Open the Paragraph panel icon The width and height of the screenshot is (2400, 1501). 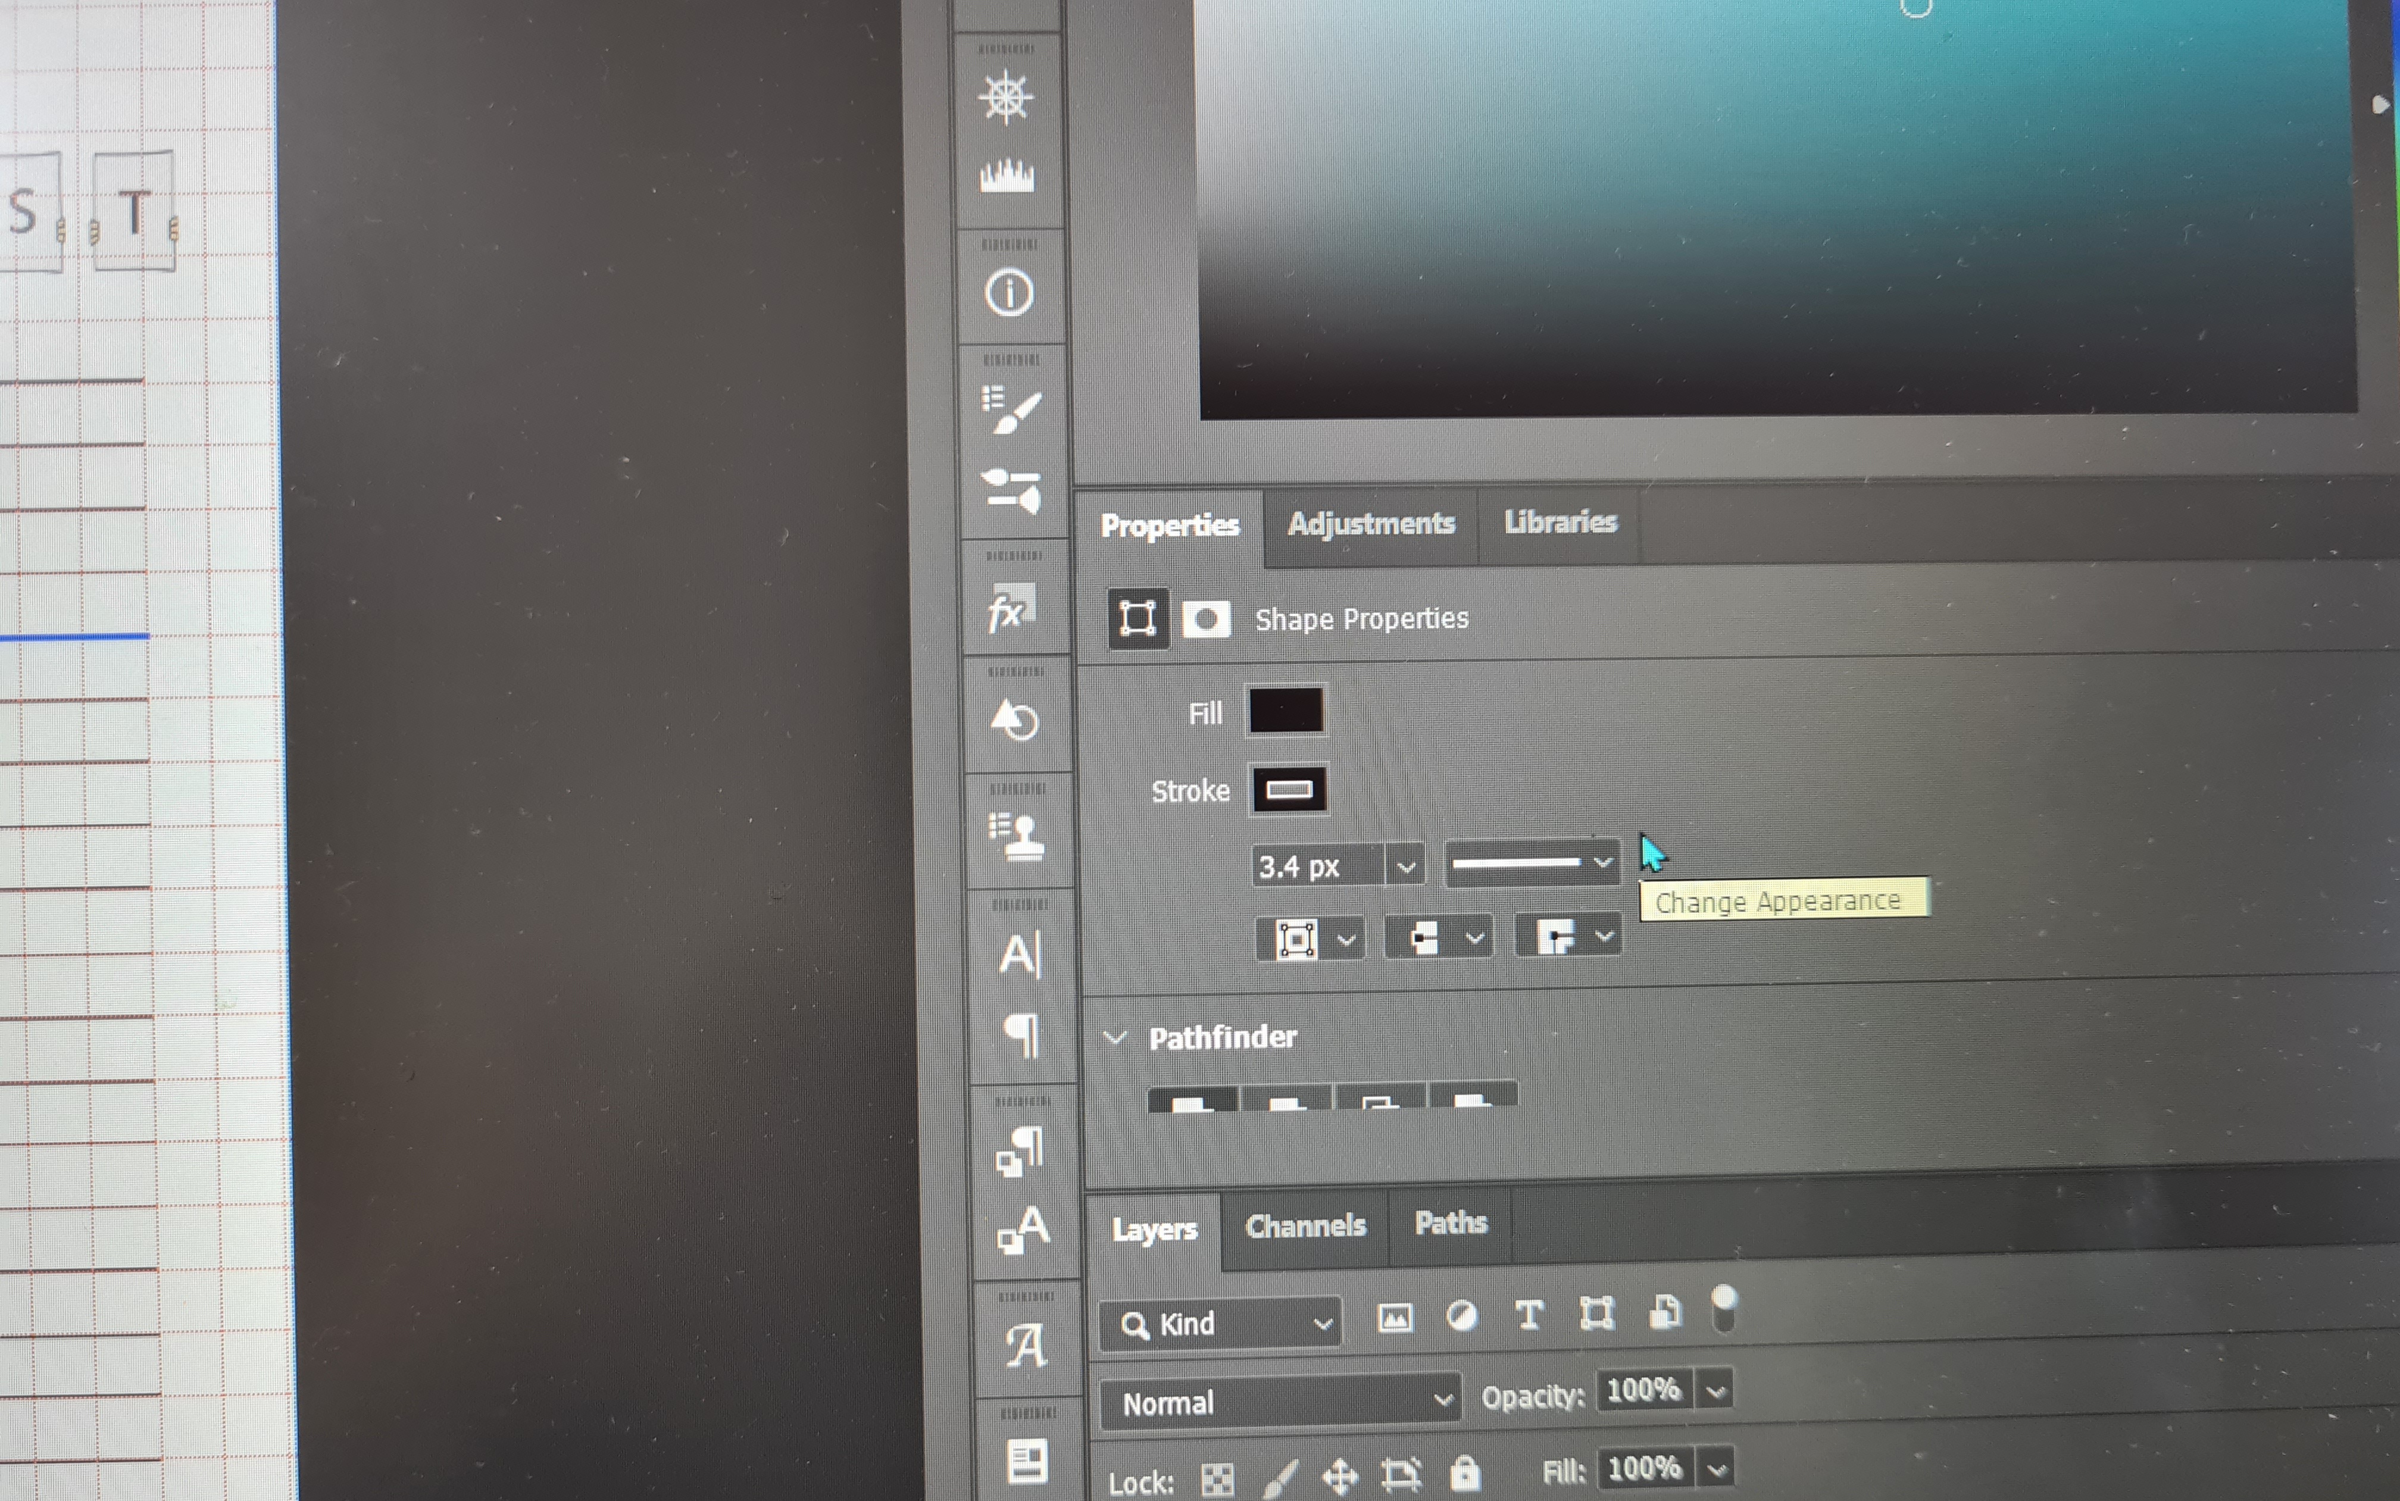1021,1034
